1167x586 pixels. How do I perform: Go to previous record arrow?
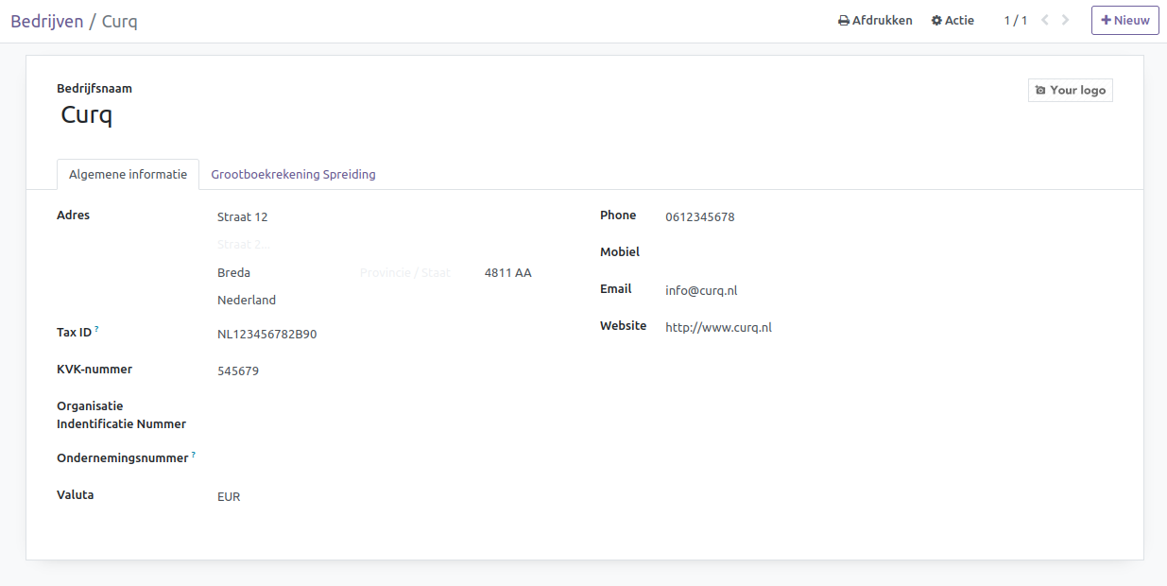point(1044,20)
